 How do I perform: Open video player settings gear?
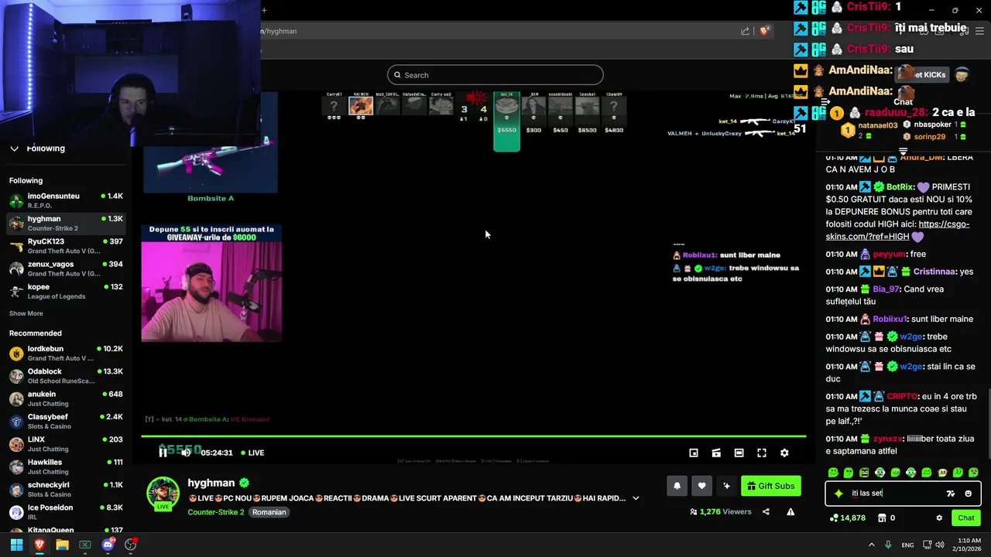pyautogui.click(x=784, y=453)
